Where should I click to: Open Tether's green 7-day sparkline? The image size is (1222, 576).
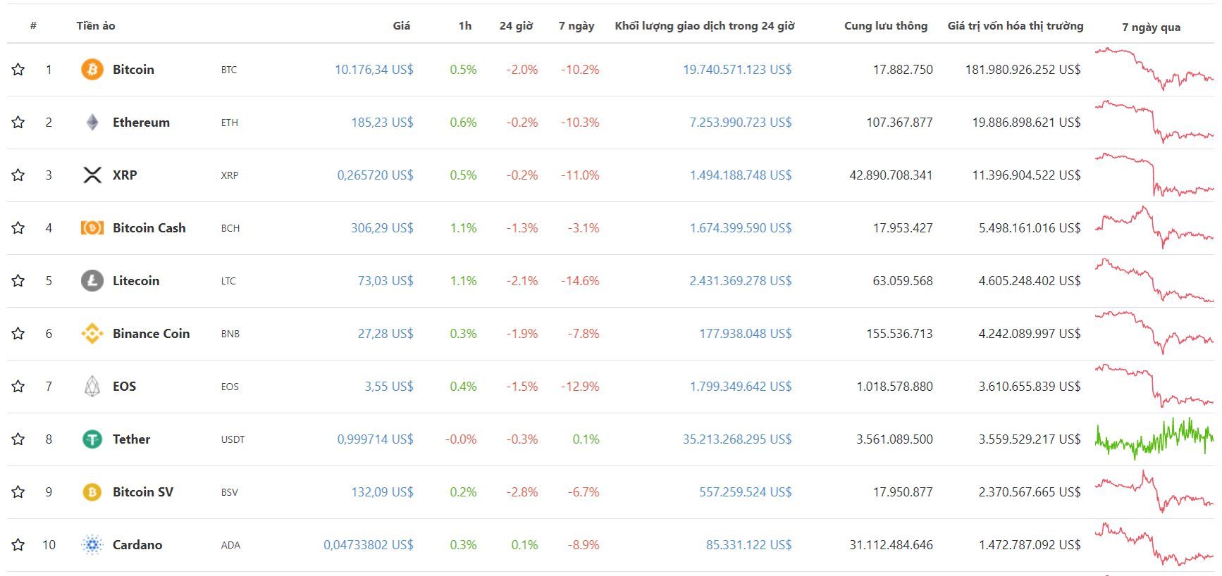(1154, 438)
